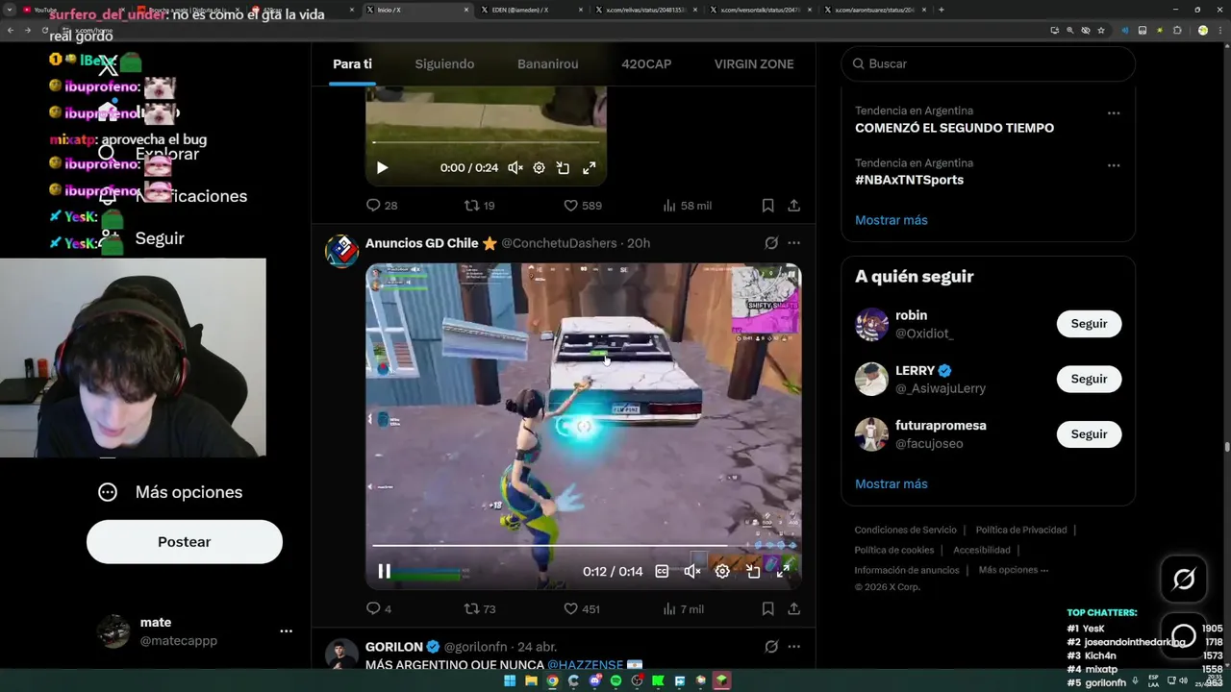Open options for COMENZÓ EL SEGUNDO TIEMPO trend
The image size is (1231, 692).
click(x=1113, y=113)
